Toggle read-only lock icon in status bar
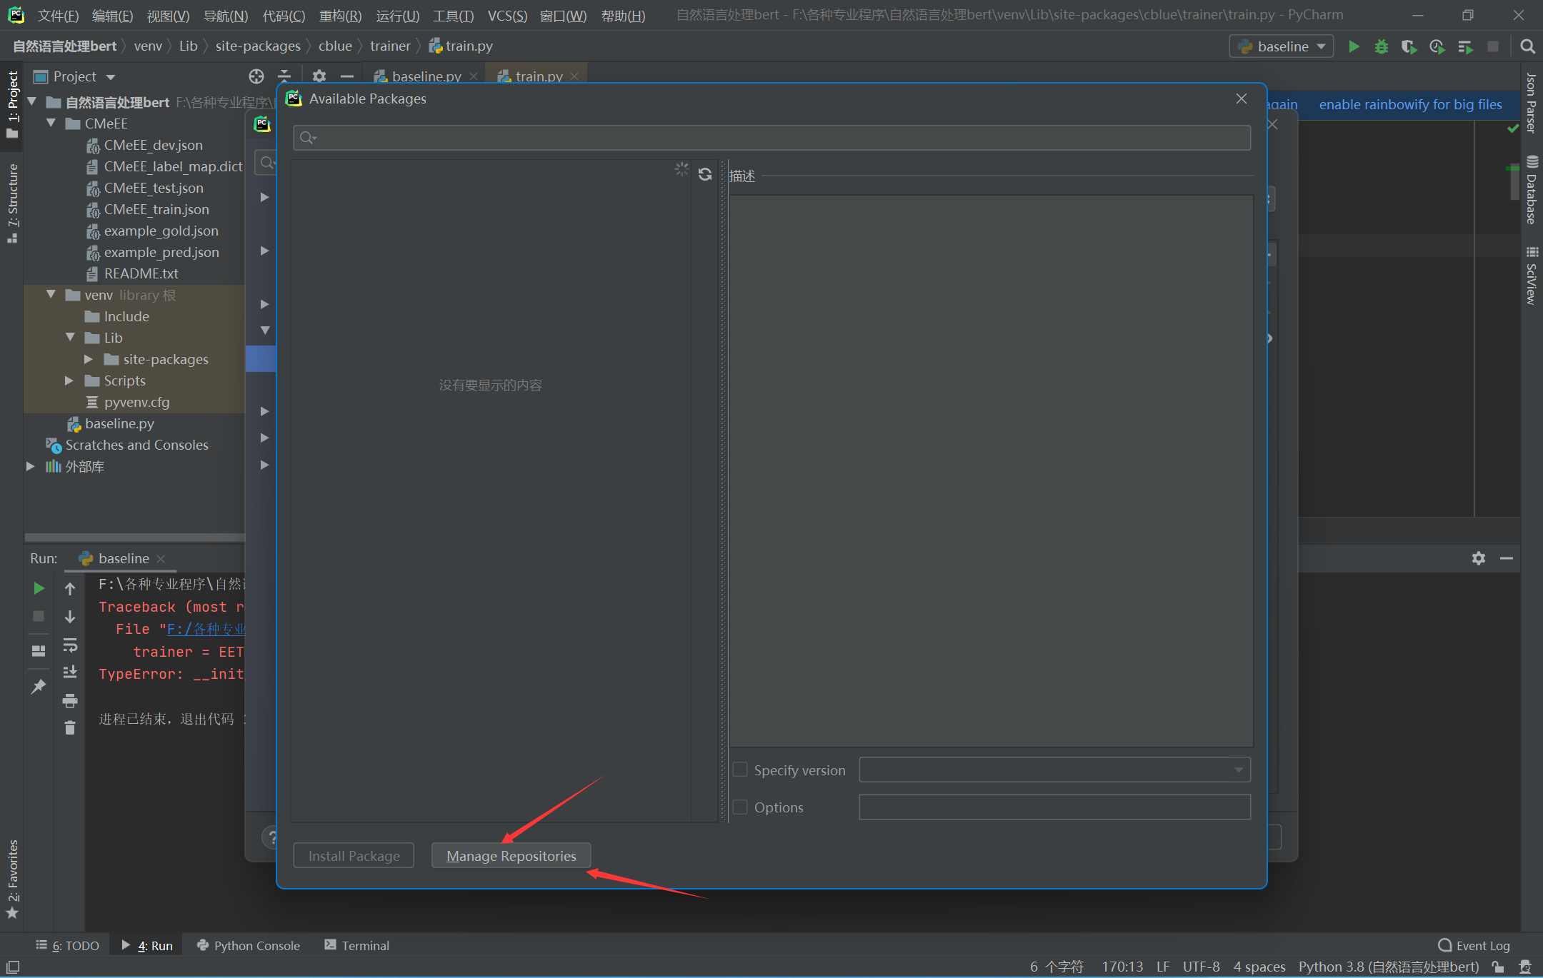The width and height of the screenshot is (1543, 978). (1498, 967)
